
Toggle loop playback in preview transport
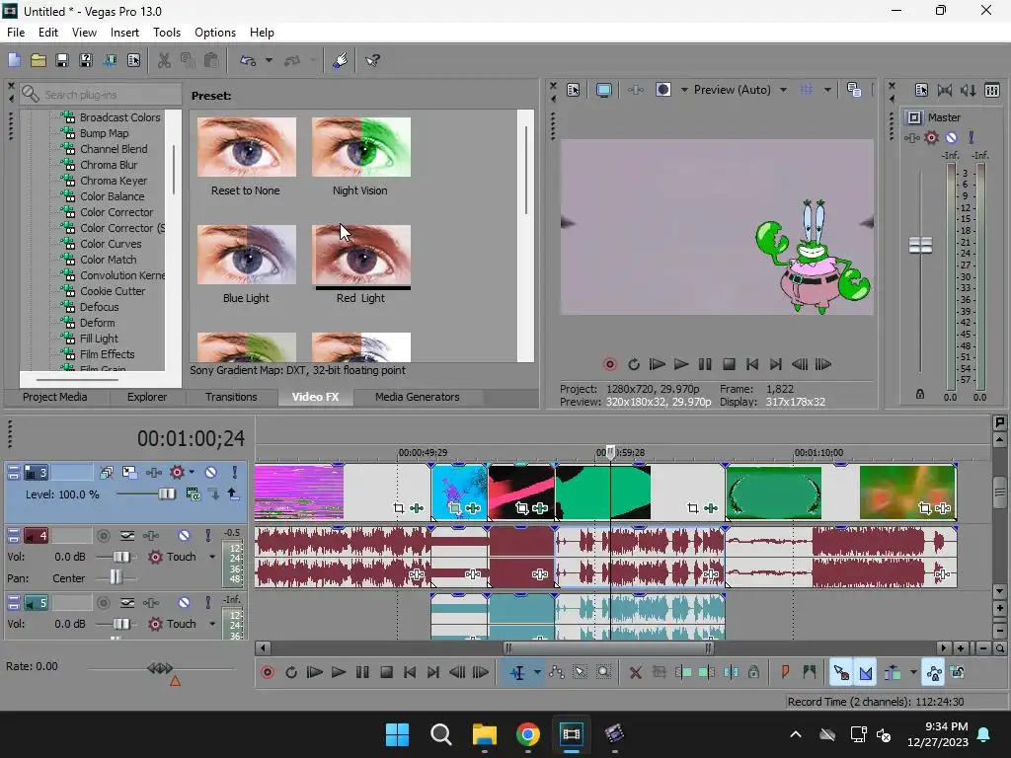click(x=633, y=365)
